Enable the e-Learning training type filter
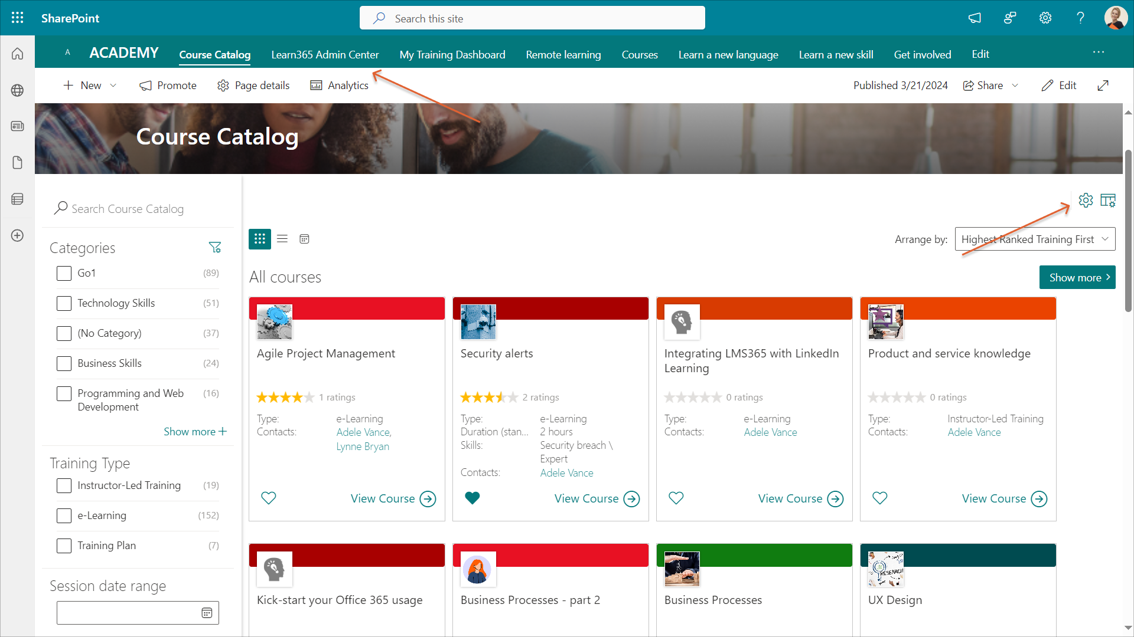This screenshot has height=637, width=1134. point(64,515)
